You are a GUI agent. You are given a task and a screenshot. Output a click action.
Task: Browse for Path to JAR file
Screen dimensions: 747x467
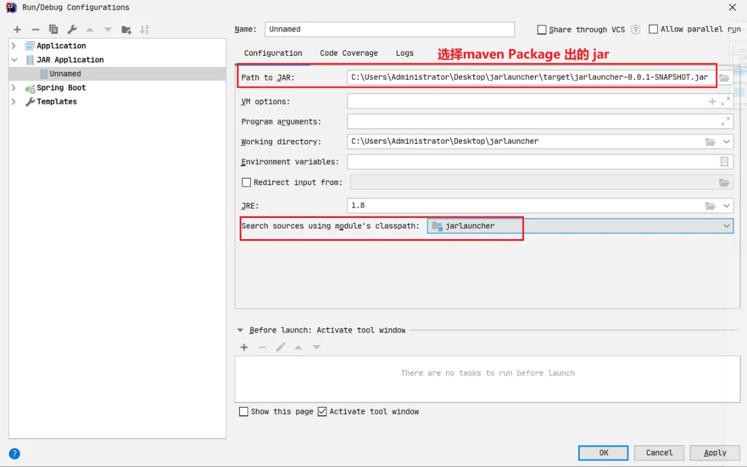tap(724, 78)
